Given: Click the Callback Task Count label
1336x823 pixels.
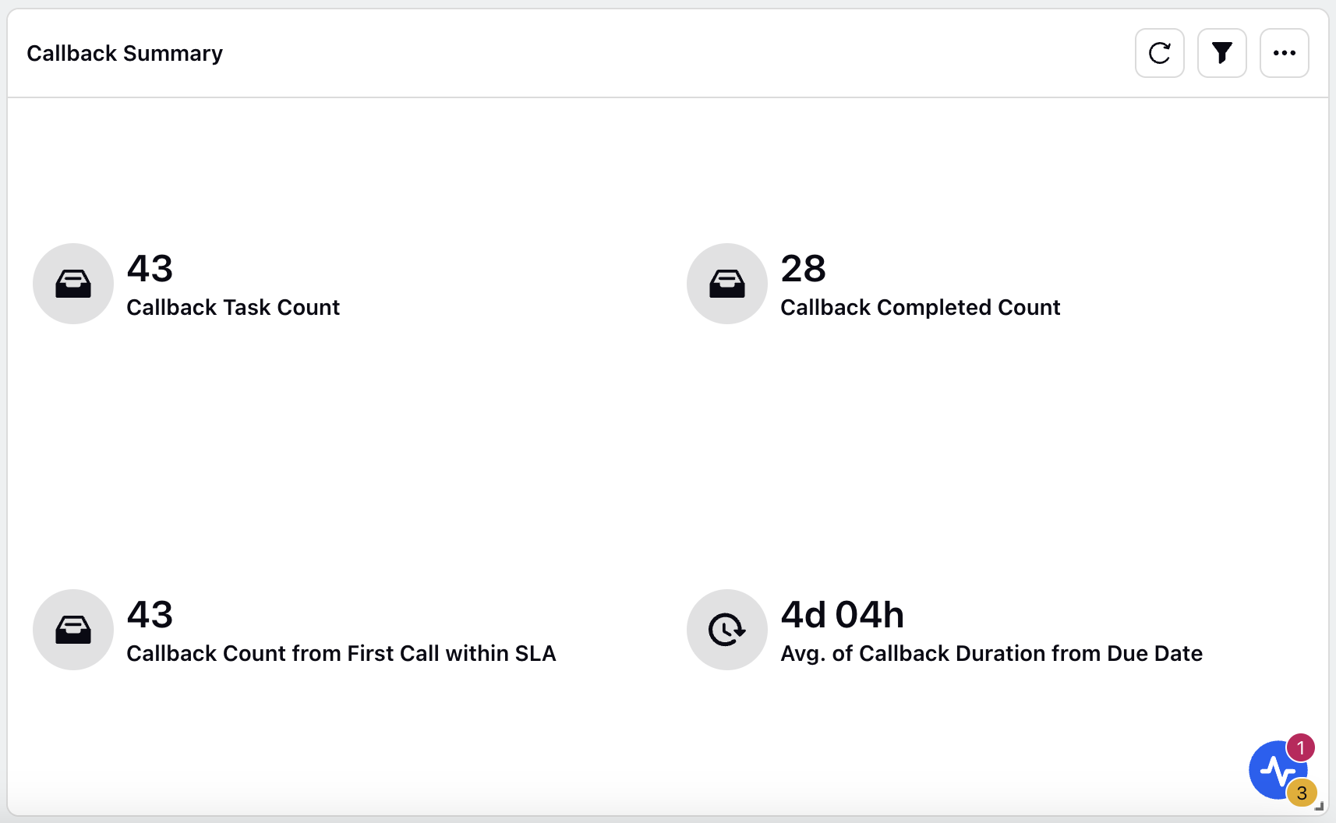Looking at the screenshot, I should (233, 308).
